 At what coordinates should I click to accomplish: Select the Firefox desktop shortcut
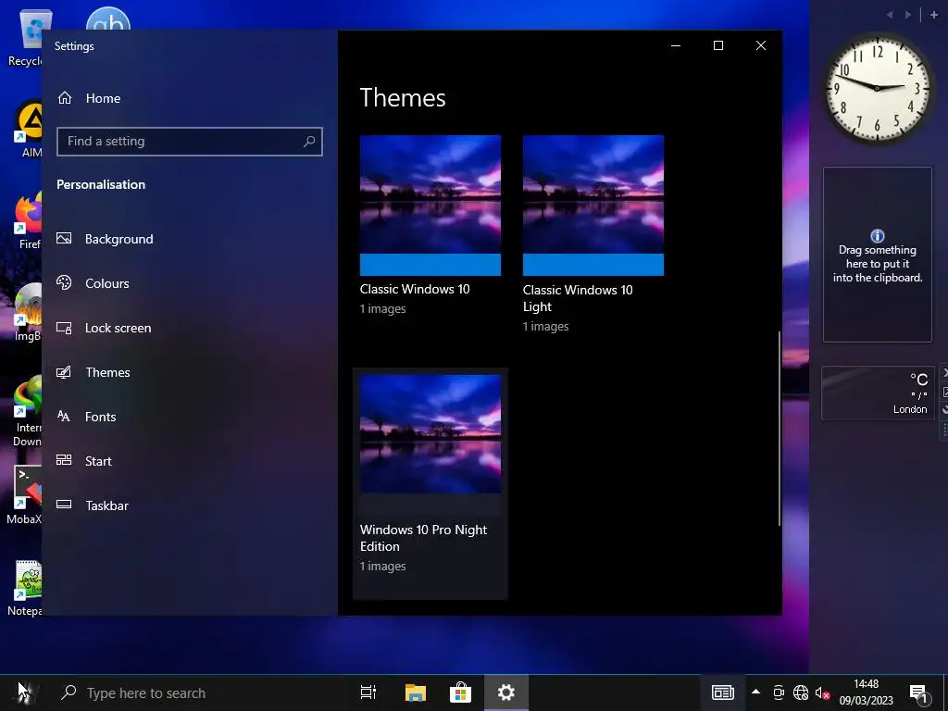click(x=29, y=220)
